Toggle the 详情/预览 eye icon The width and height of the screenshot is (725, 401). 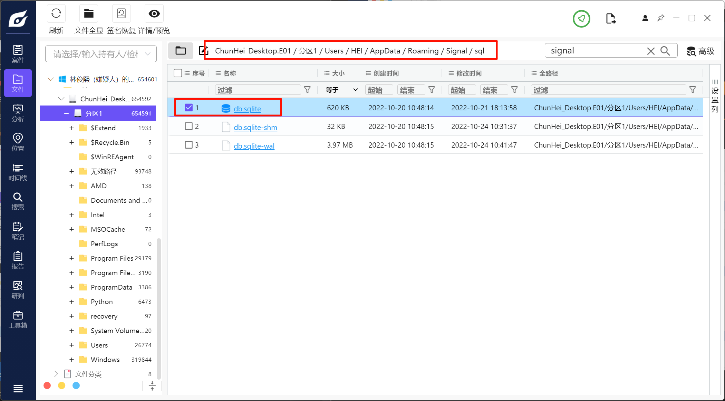[154, 14]
